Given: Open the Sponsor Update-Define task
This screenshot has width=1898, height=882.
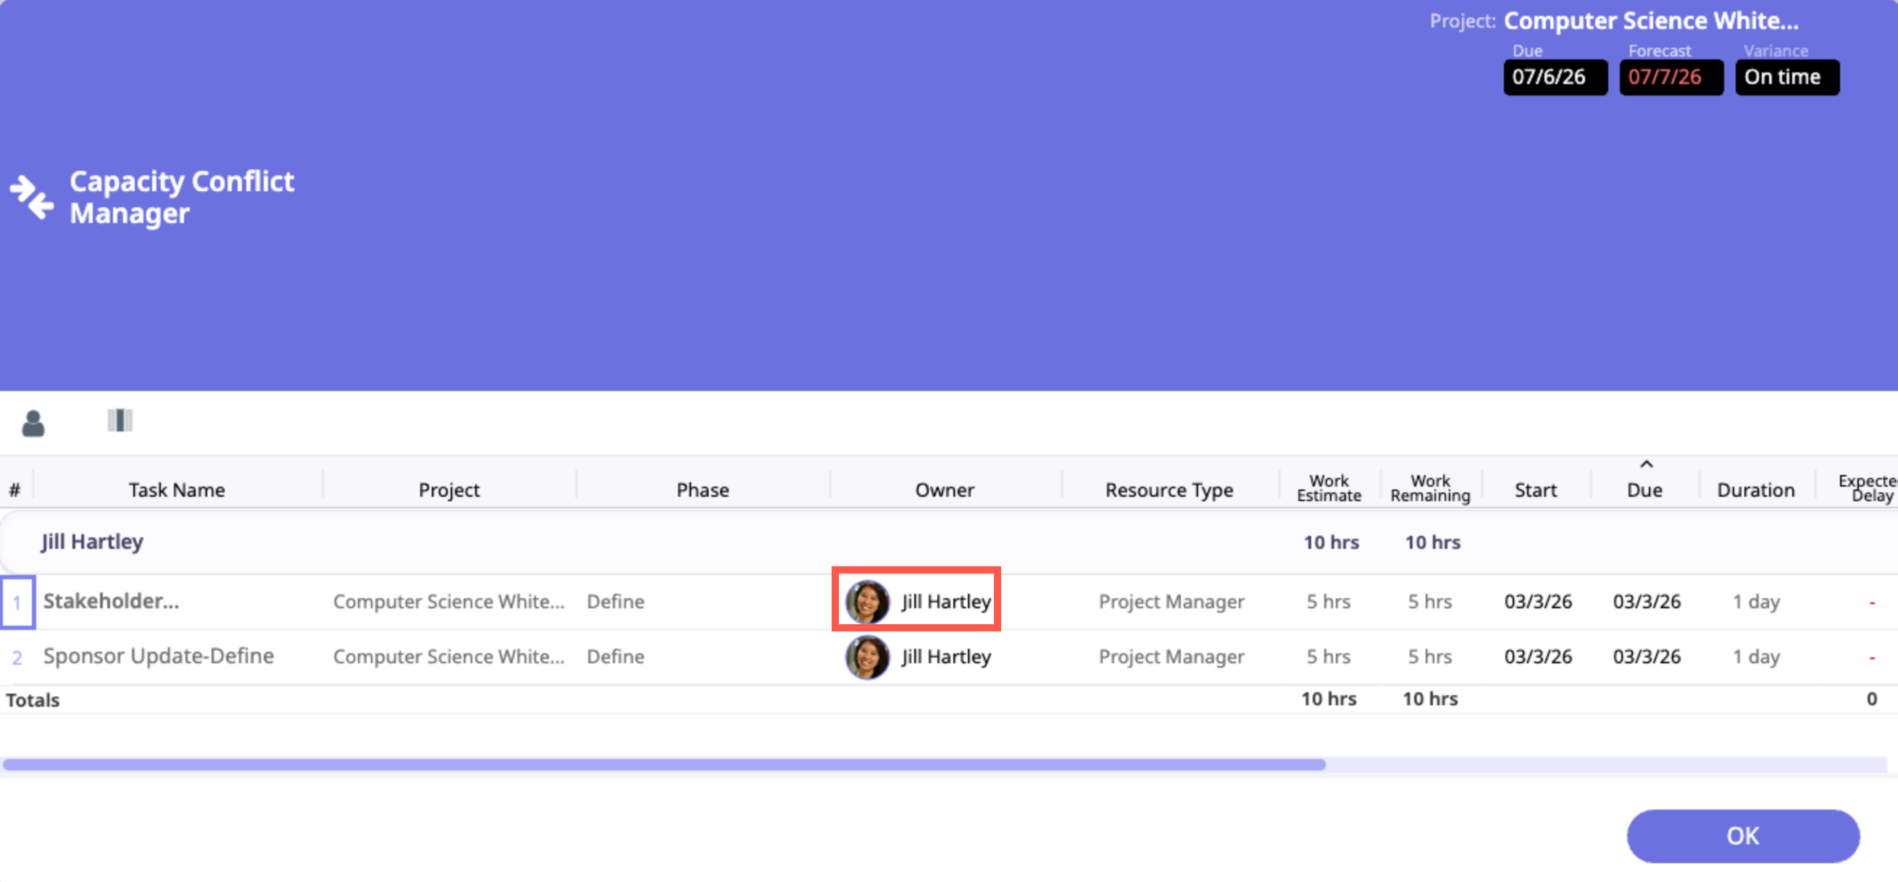Looking at the screenshot, I should coord(159,656).
